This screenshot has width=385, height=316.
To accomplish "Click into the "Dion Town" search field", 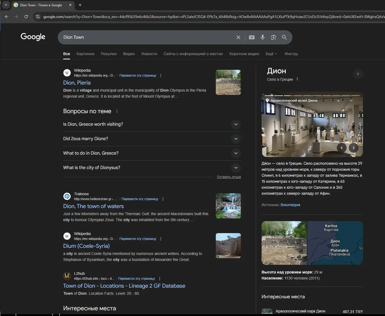I will [147, 37].
